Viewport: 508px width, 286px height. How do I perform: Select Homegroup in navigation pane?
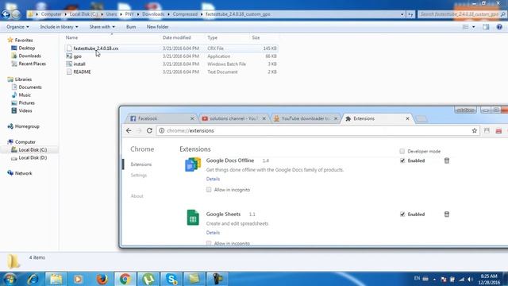coord(27,126)
